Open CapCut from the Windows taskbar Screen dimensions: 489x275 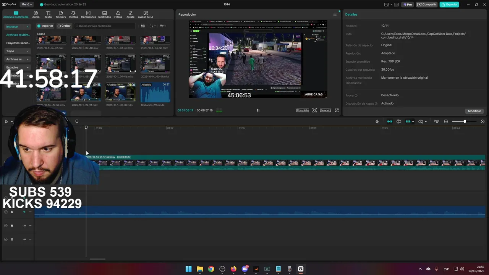[x=301, y=269]
